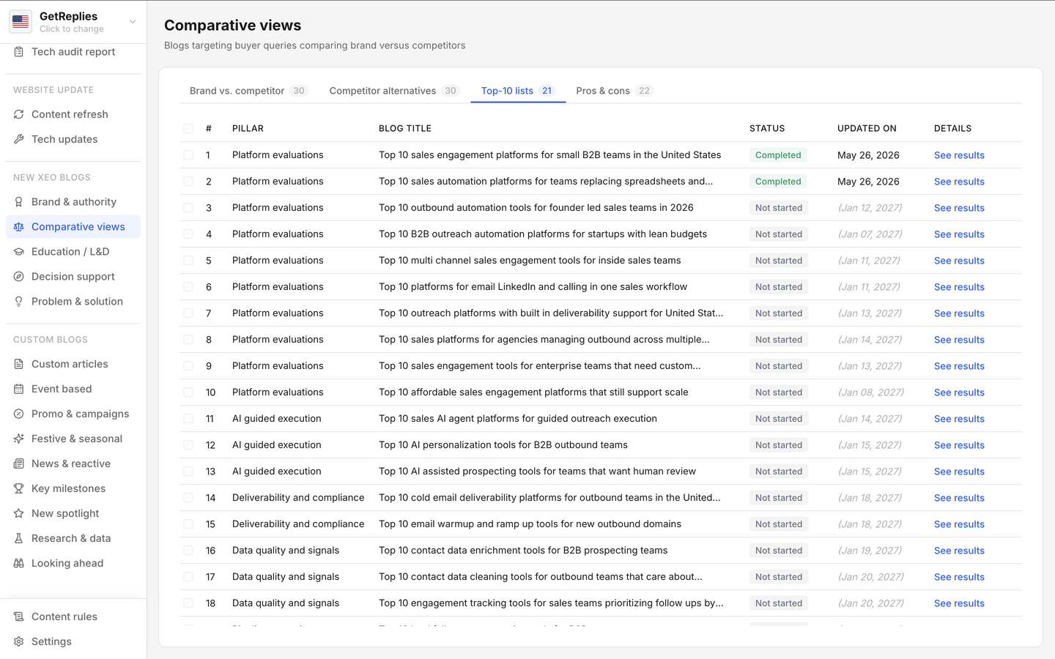The height and width of the screenshot is (659, 1055).
Task: Open Tech audit report page
Action: (73, 52)
